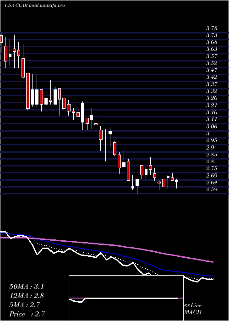Select the 3.32 price axis label
The image size is (229, 321).
(212, 91)
